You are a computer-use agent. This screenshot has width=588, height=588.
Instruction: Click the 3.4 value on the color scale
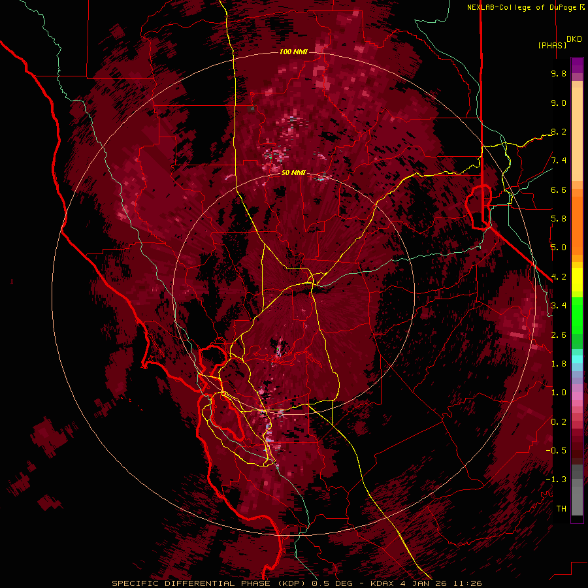559,306
